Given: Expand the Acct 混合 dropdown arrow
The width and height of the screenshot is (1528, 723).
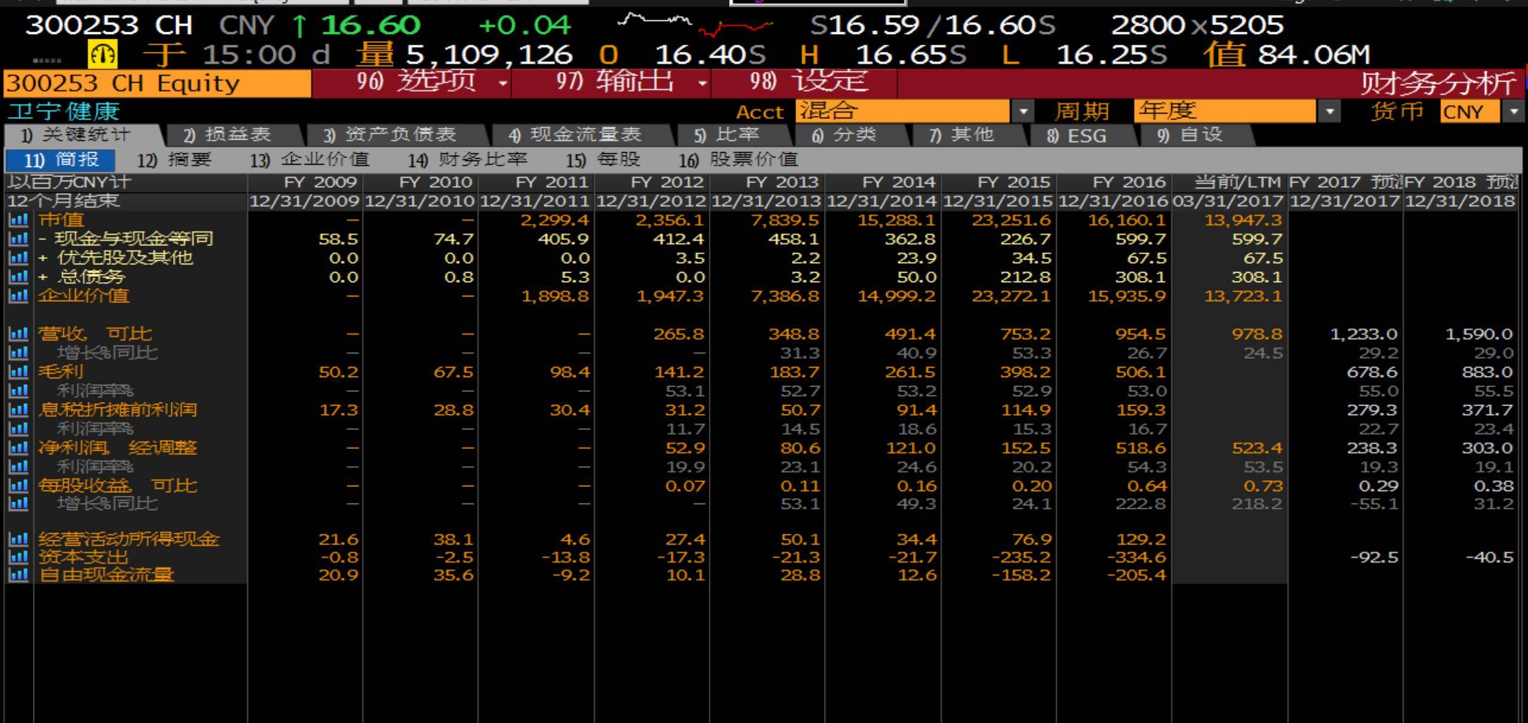Looking at the screenshot, I should [1024, 112].
